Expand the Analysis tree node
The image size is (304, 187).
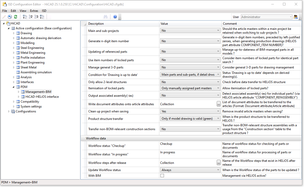point(14,77)
